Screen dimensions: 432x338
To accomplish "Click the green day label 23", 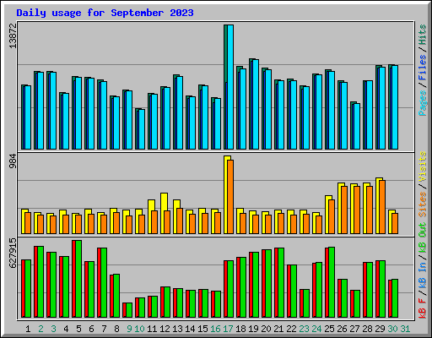I will (x=304, y=329).
